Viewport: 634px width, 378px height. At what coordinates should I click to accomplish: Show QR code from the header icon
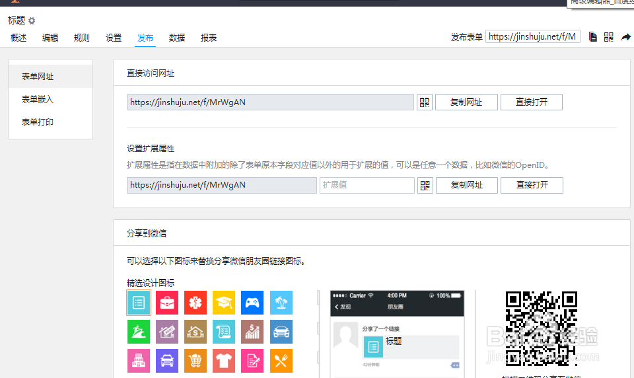tap(608, 37)
